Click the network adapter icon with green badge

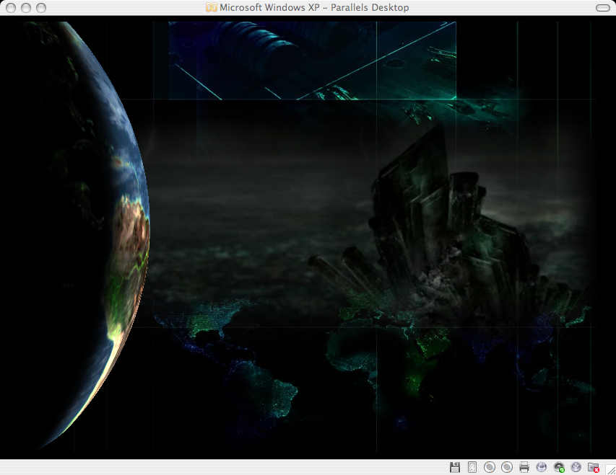tap(559, 467)
